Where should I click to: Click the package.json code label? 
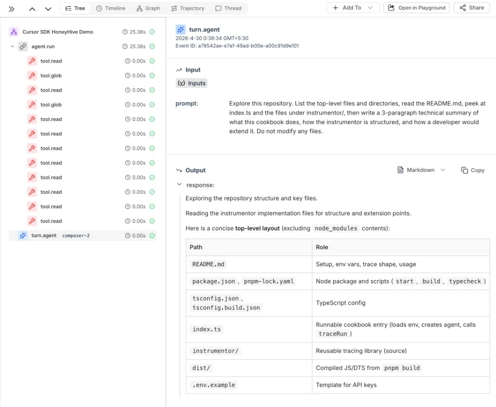214,282
